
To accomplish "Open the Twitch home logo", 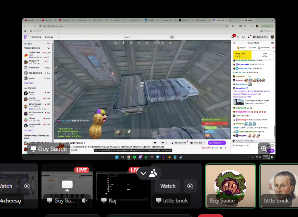I will pos(25,37).
